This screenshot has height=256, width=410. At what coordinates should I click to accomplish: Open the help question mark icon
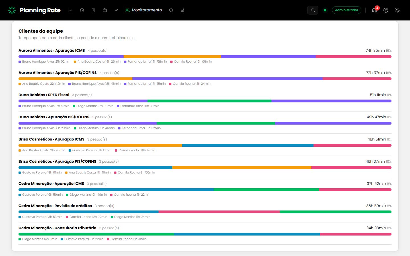point(386,10)
